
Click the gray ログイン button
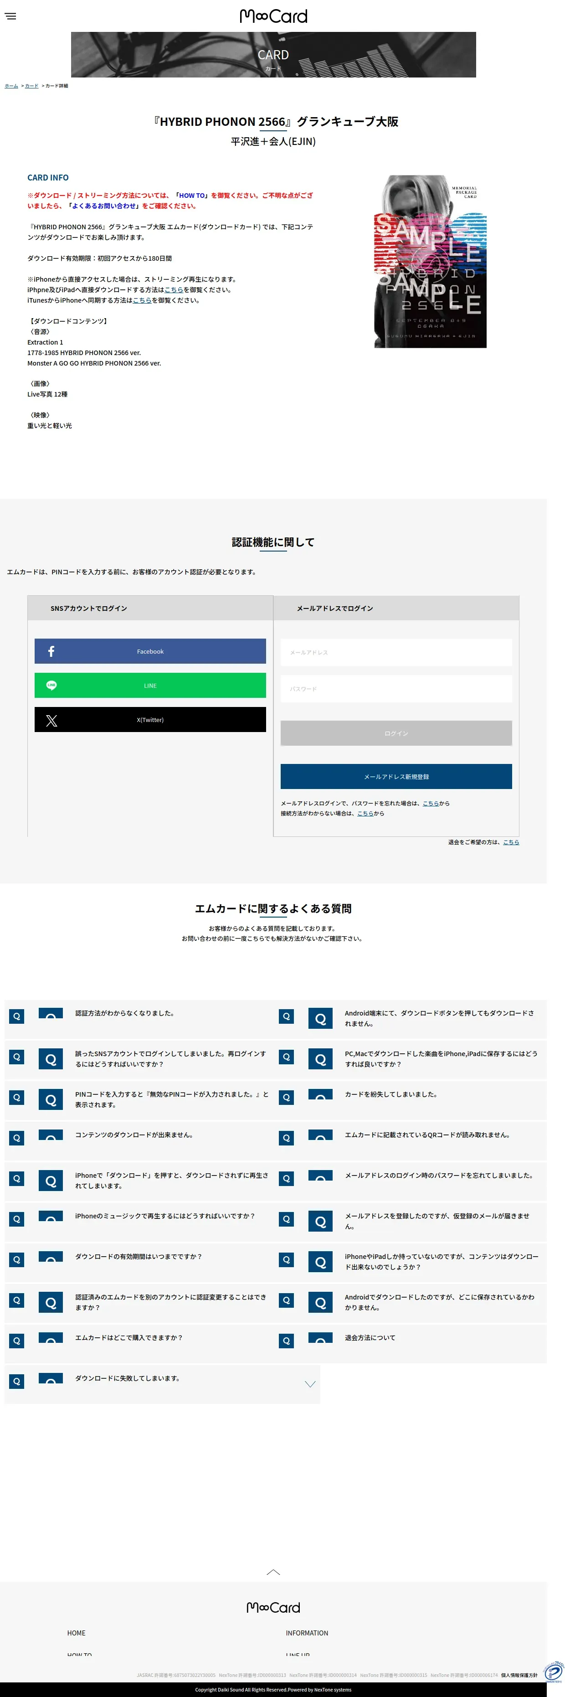click(x=396, y=733)
